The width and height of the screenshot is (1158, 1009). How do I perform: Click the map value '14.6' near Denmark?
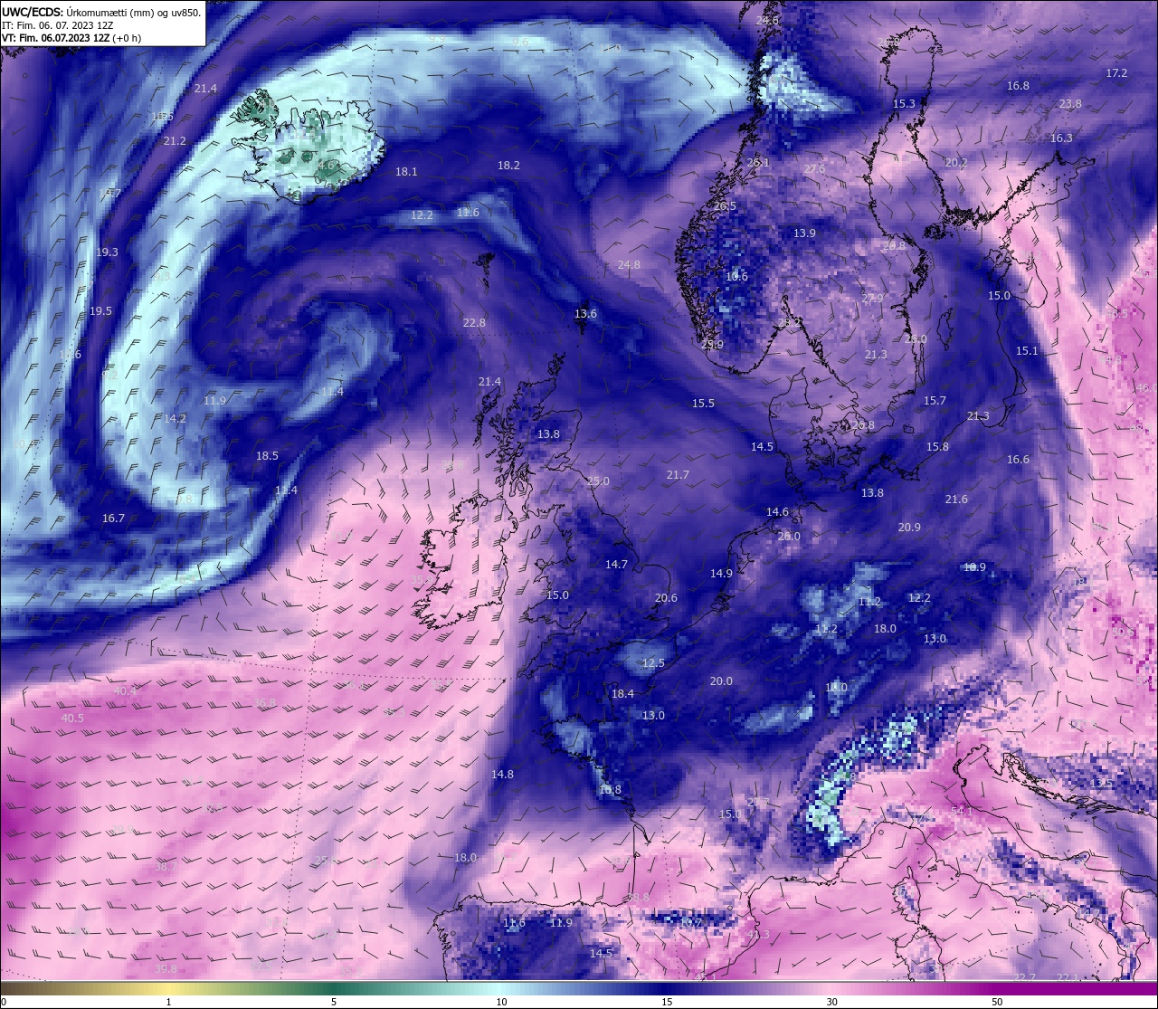coord(777,512)
